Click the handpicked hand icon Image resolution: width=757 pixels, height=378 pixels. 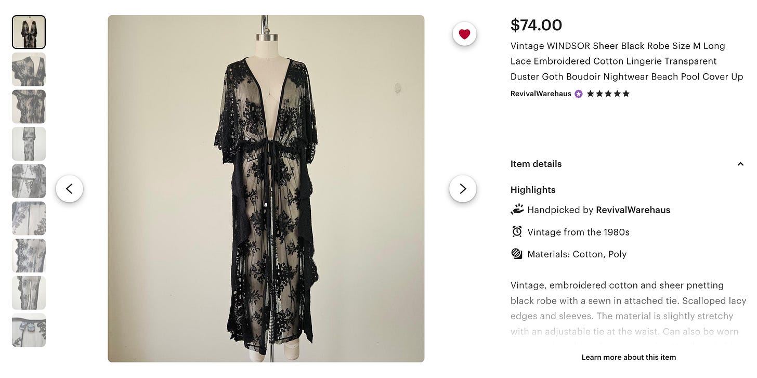(x=517, y=210)
